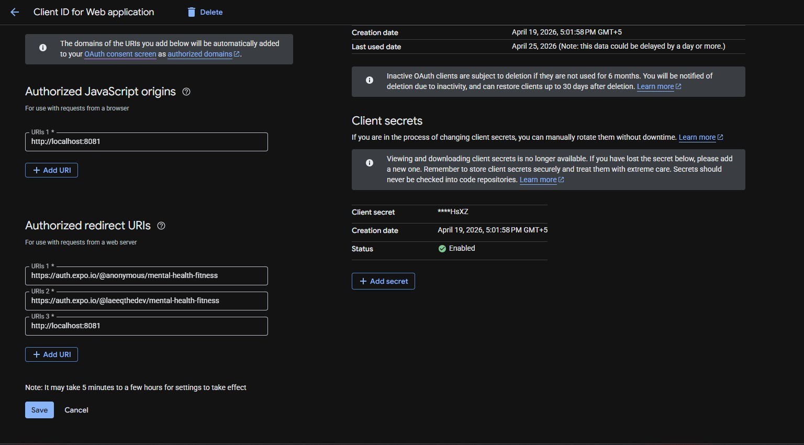Add URI under Authorized redirect URIs

coord(51,354)
